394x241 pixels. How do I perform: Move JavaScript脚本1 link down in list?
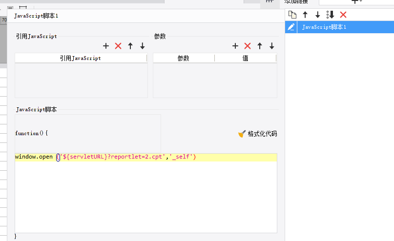point(318,15)
